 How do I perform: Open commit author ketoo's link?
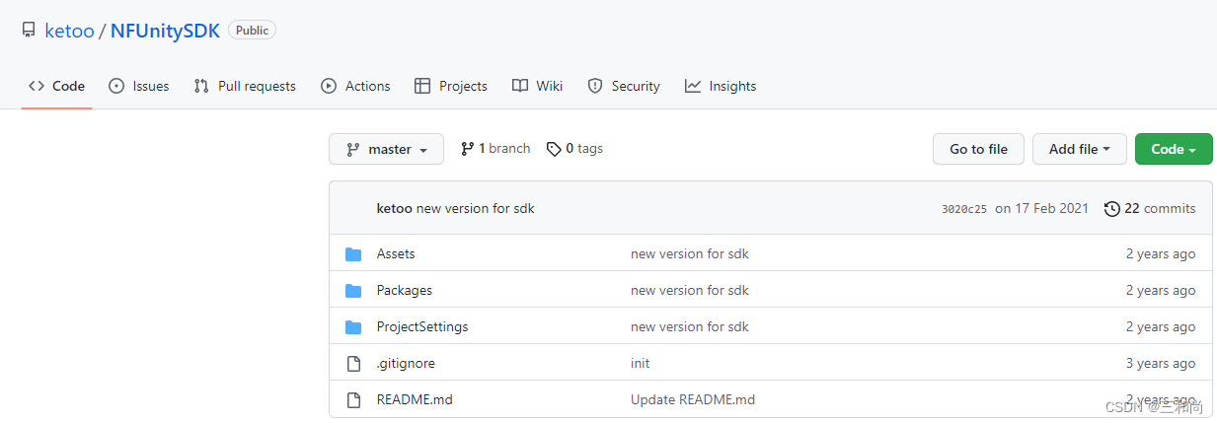(394, 208)
